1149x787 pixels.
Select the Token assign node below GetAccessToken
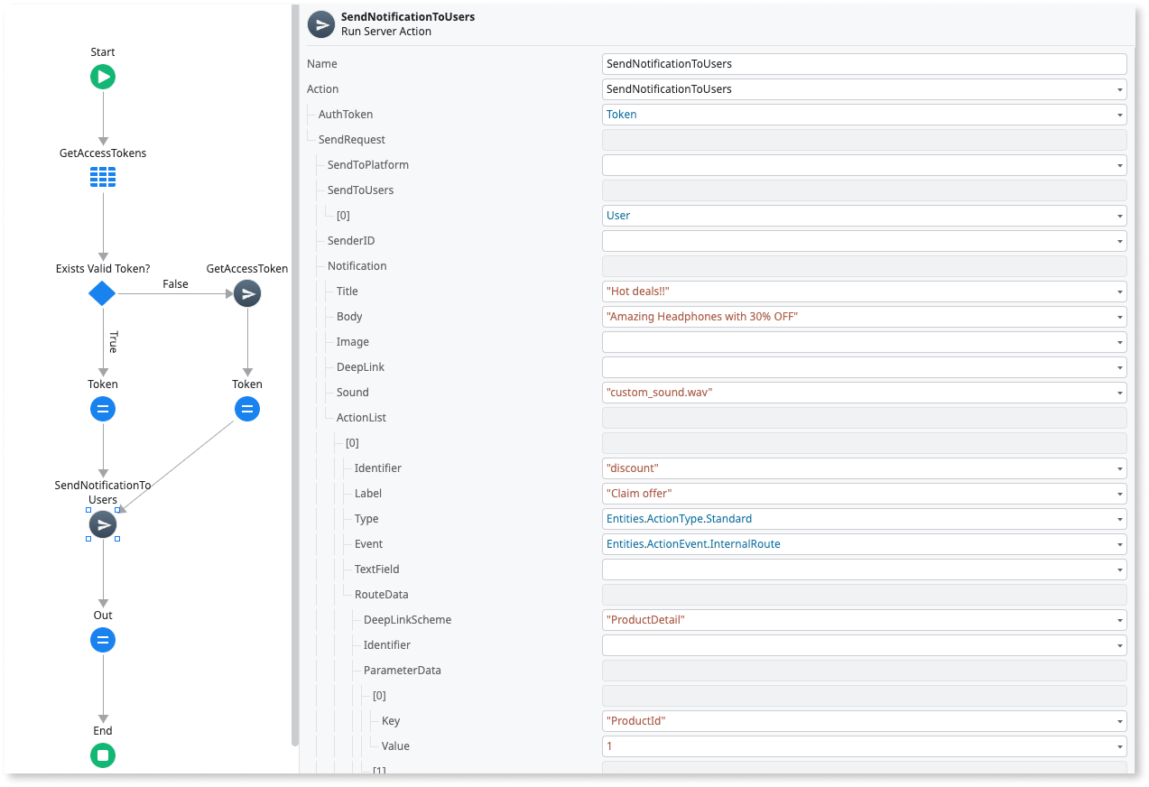click(246, 409)
